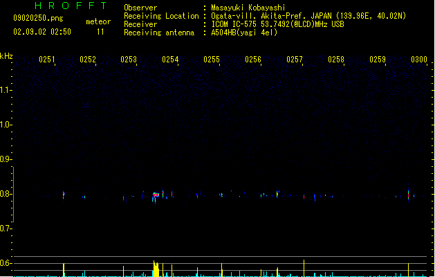Click the meteor echo just after 0251
Screen dimensions: 435x277
pos(64,195)
